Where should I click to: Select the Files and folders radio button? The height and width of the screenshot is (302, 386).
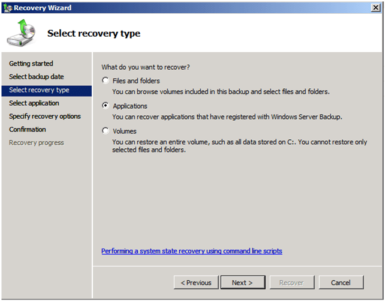[x=106, y=80]
